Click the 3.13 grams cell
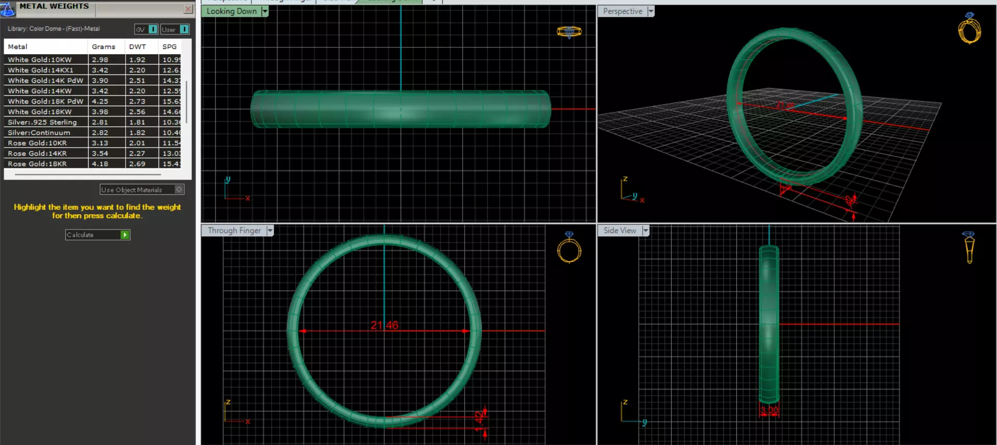997x445 pixels. (x=106, y=143)
